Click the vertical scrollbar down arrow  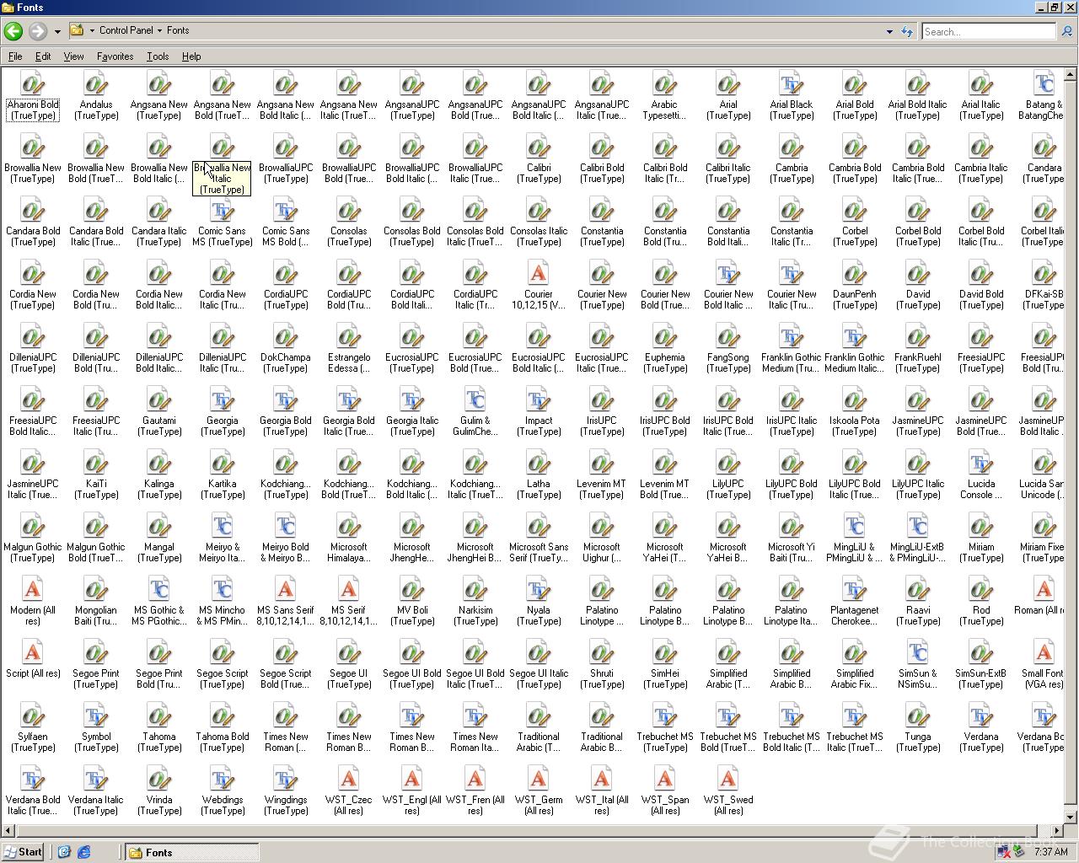tap(1071, 817)
